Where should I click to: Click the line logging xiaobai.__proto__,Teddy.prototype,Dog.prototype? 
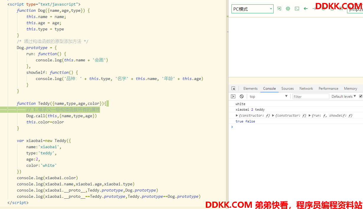88,190
